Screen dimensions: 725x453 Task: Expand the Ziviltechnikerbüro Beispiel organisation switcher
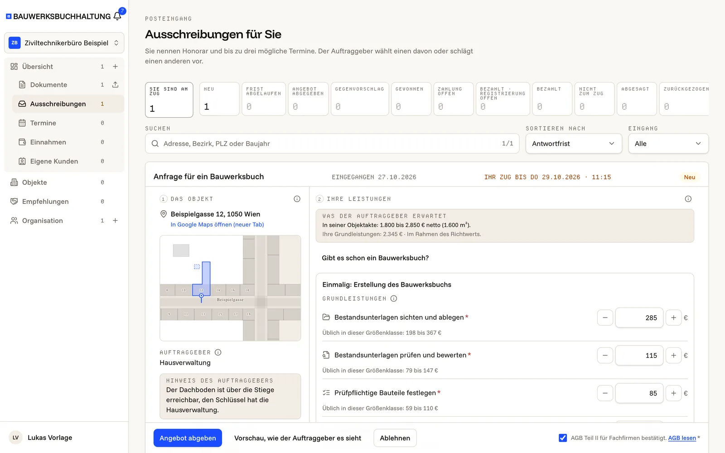pos(64,43)
